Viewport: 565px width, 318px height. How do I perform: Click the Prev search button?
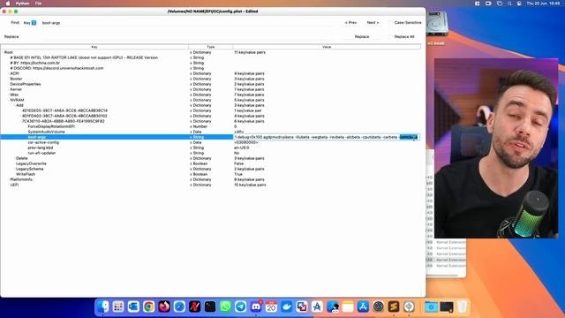tap(350, 23)
